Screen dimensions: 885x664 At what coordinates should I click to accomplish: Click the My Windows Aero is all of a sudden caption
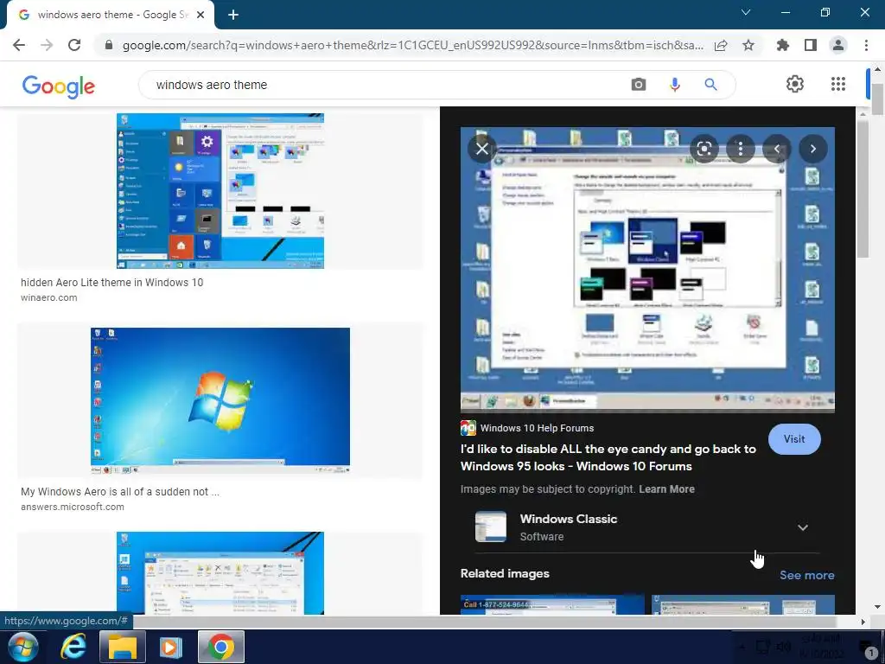coord(120,492)
